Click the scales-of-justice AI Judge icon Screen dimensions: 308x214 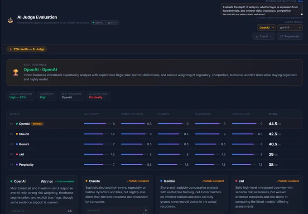tap(10, 20)
